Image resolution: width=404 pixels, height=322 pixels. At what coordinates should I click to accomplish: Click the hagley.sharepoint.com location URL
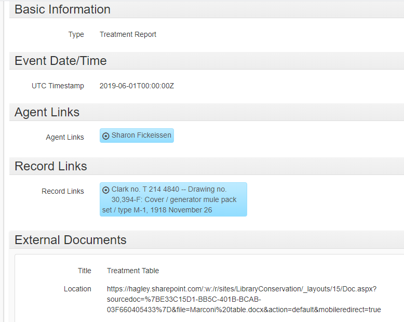244,299
